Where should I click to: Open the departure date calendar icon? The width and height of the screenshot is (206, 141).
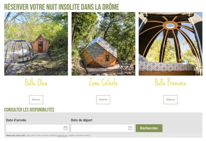pos(130,128)
